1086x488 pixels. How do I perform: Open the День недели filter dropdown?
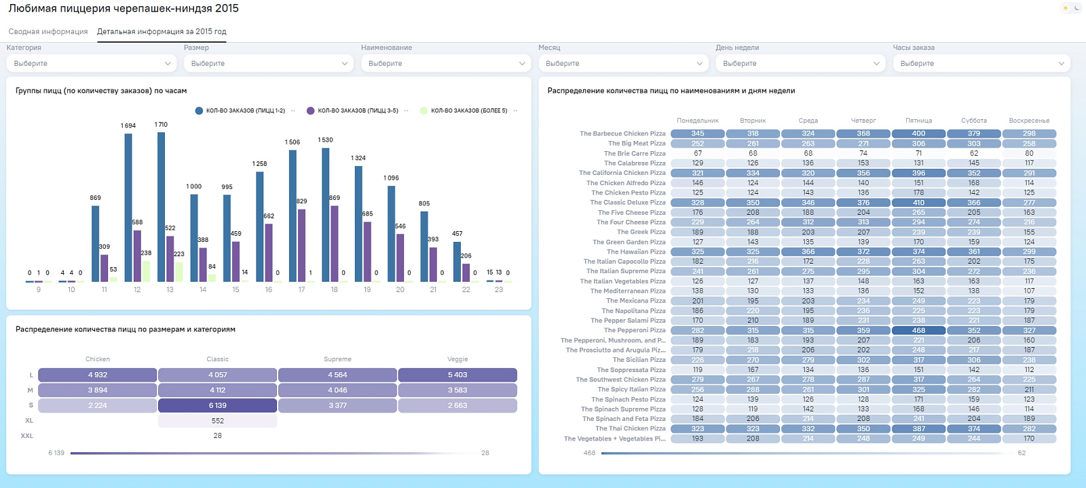point(801,63)
